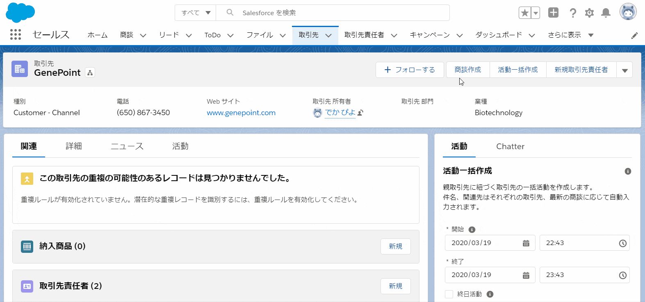
Task: Click the Salesforce cloud logo
Action: pos(21,12)
